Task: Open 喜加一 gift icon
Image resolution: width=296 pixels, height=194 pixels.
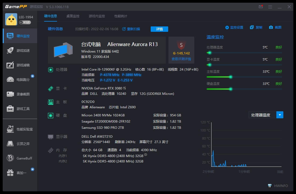Action: [10, 173]
